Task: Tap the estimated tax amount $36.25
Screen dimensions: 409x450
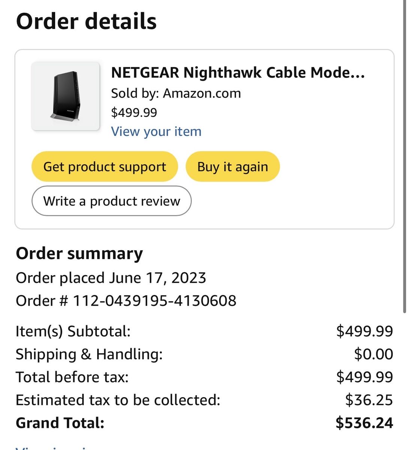Action: [369, 400]
